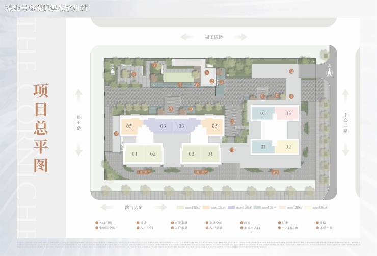377x256 pixels.
Task: Click the pink legend color swatch
Action: (283, 207)
